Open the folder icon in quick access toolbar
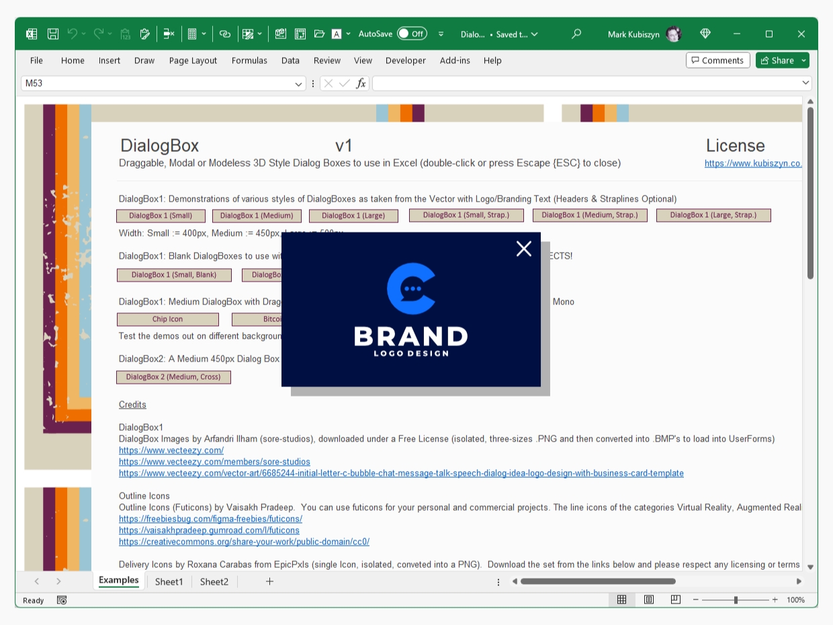 [x=319, y=34]
